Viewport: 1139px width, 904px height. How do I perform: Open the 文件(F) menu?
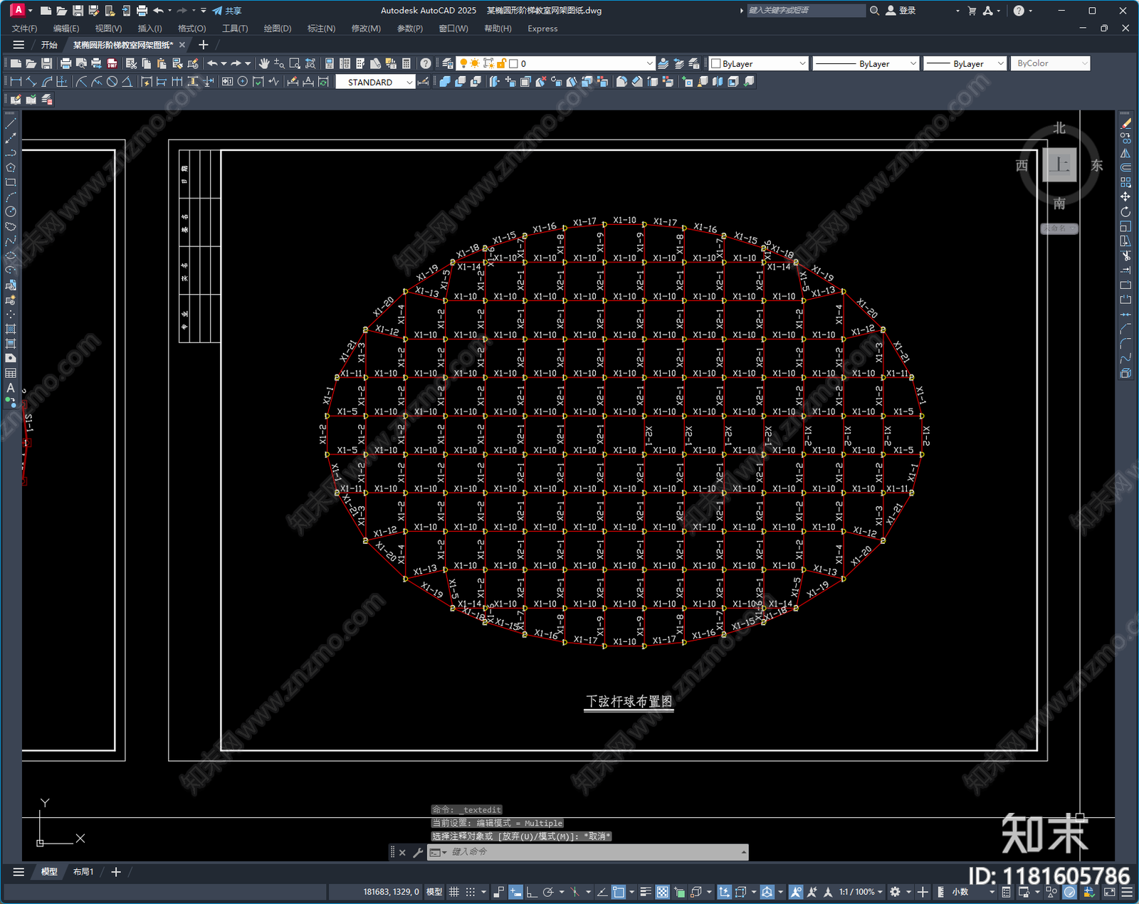tap(24, 28)
